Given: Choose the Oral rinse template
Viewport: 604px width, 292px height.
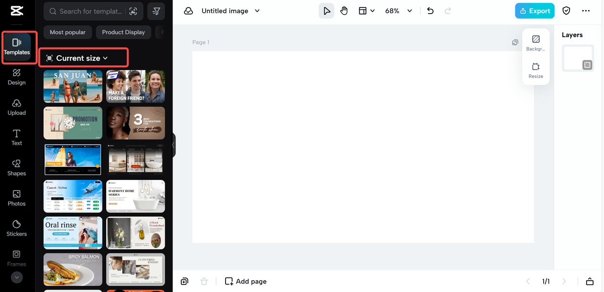Looking at the screenshot, I should click(73, 233).
